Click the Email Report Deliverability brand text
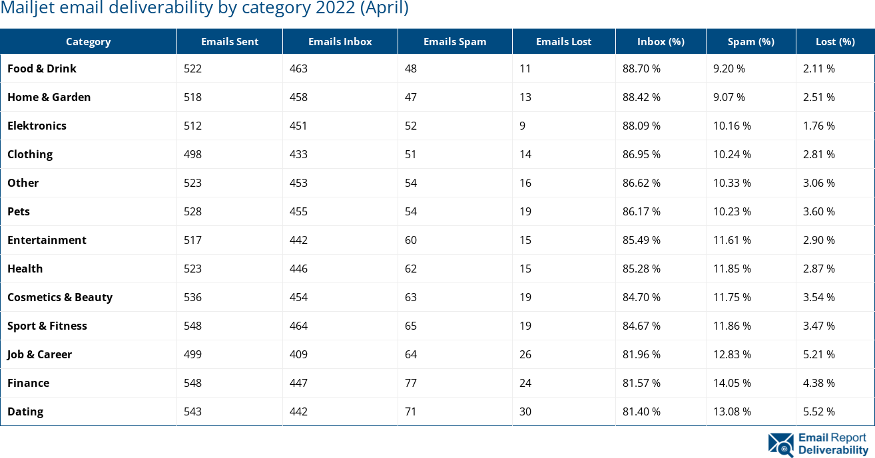 [833, 444]
